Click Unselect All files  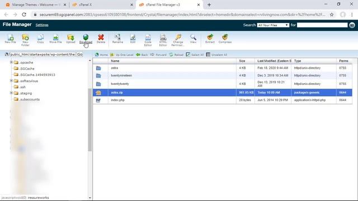point(216,55)
